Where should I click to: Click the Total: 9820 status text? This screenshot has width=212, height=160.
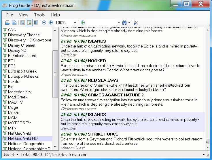31,155
